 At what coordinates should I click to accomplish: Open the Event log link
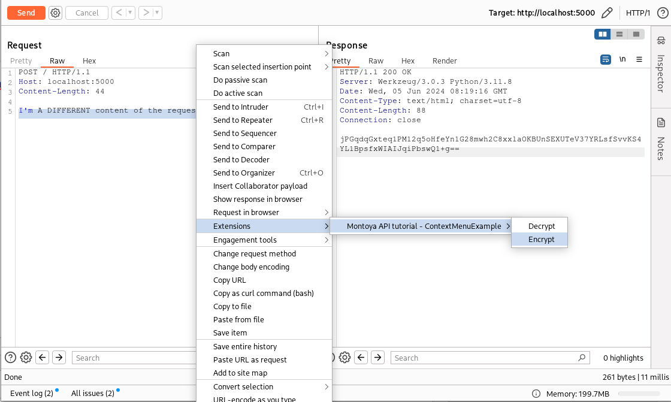31,394
